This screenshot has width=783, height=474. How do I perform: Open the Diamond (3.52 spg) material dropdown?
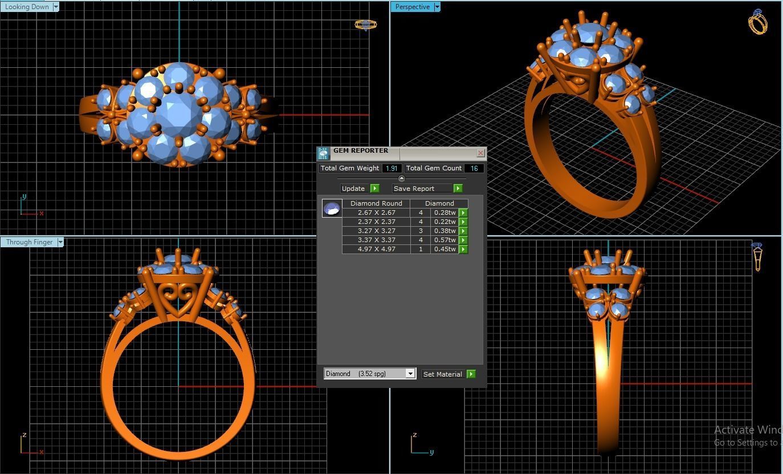[x=410, y=374]
